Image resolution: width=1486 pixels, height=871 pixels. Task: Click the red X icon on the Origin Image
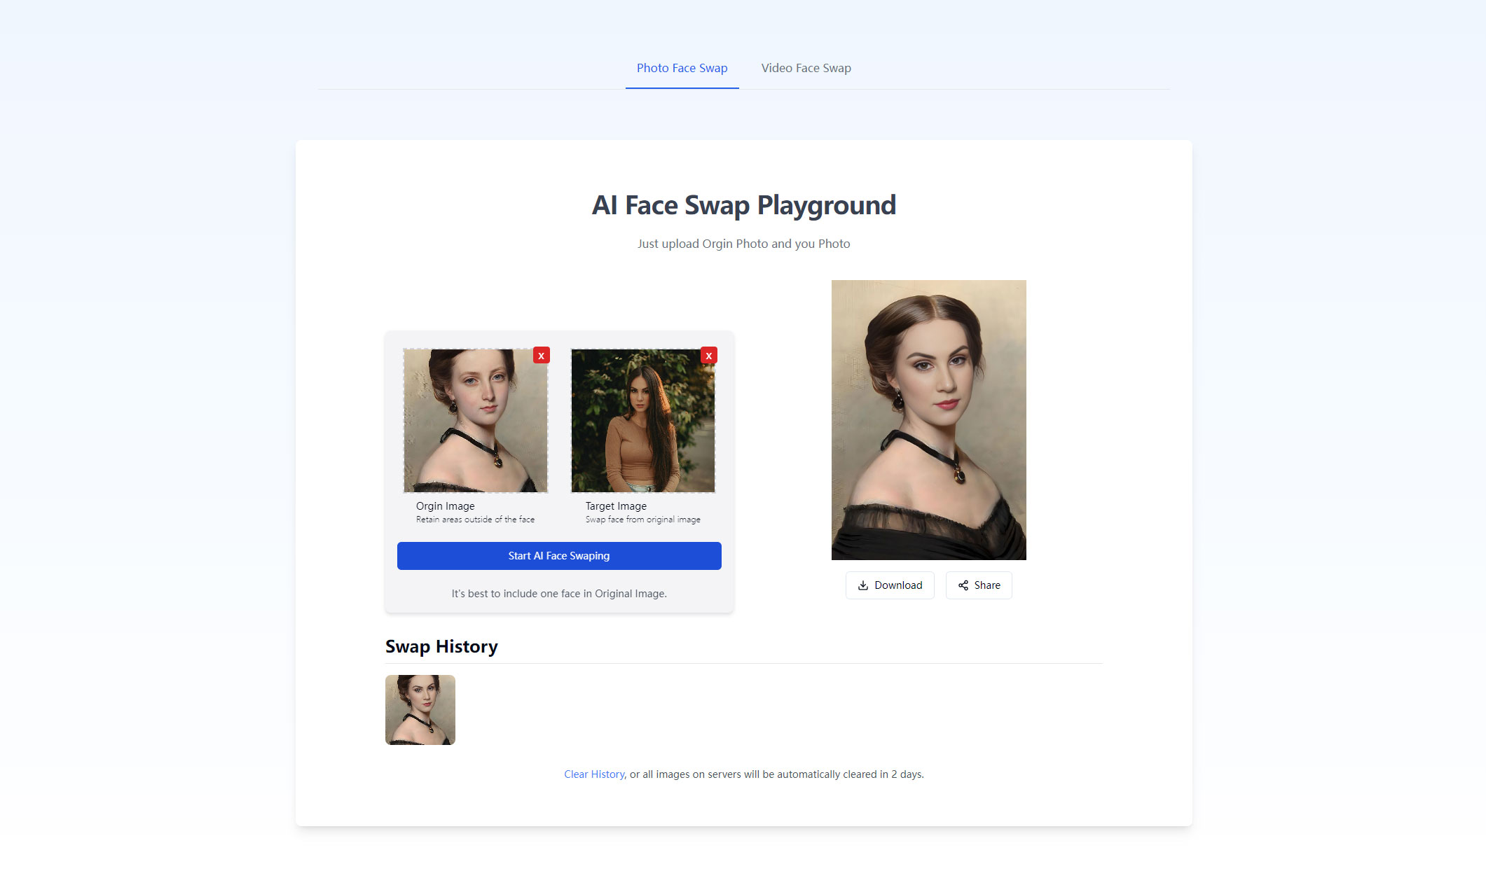click(541, 356)
